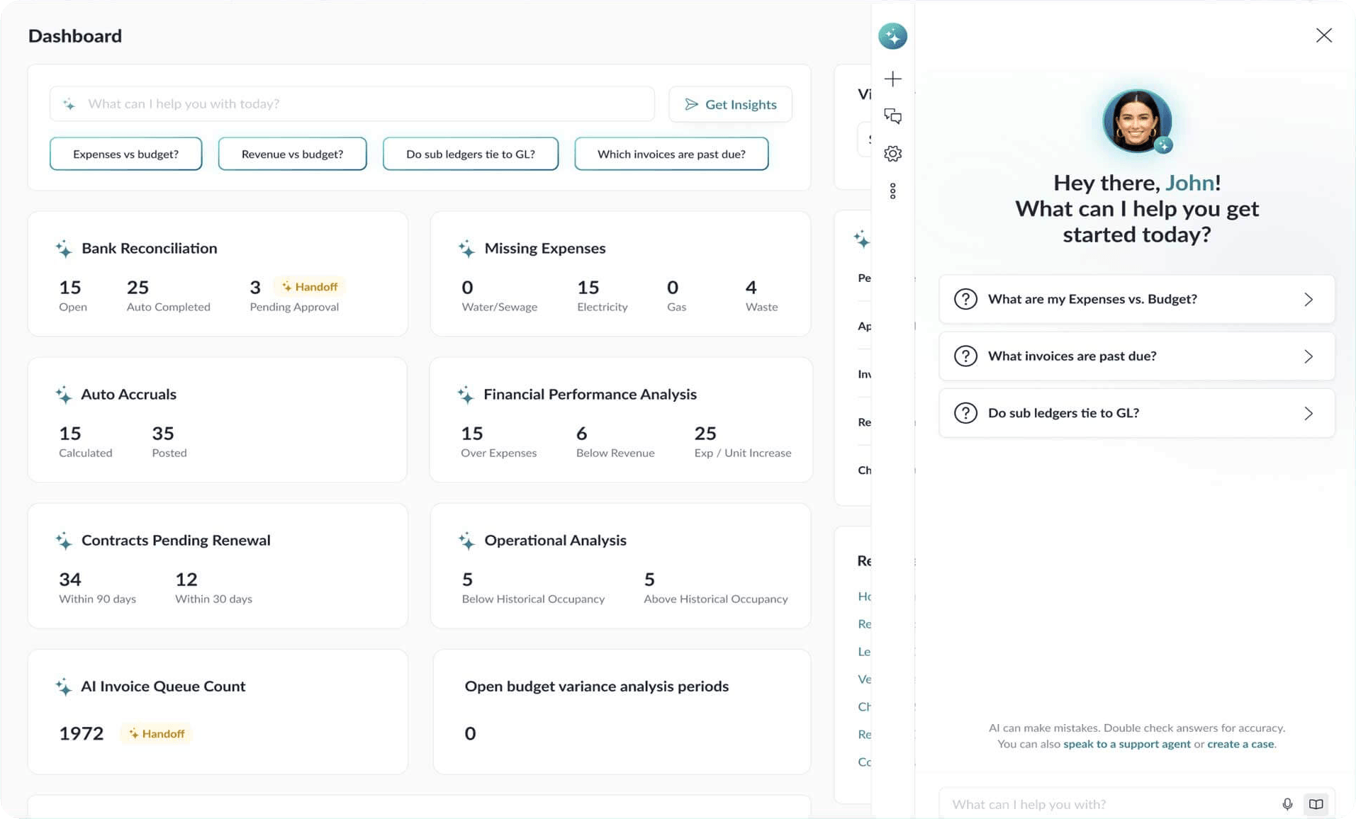Click the 5 Below Historical Occupancy value

tap(467, 580)
